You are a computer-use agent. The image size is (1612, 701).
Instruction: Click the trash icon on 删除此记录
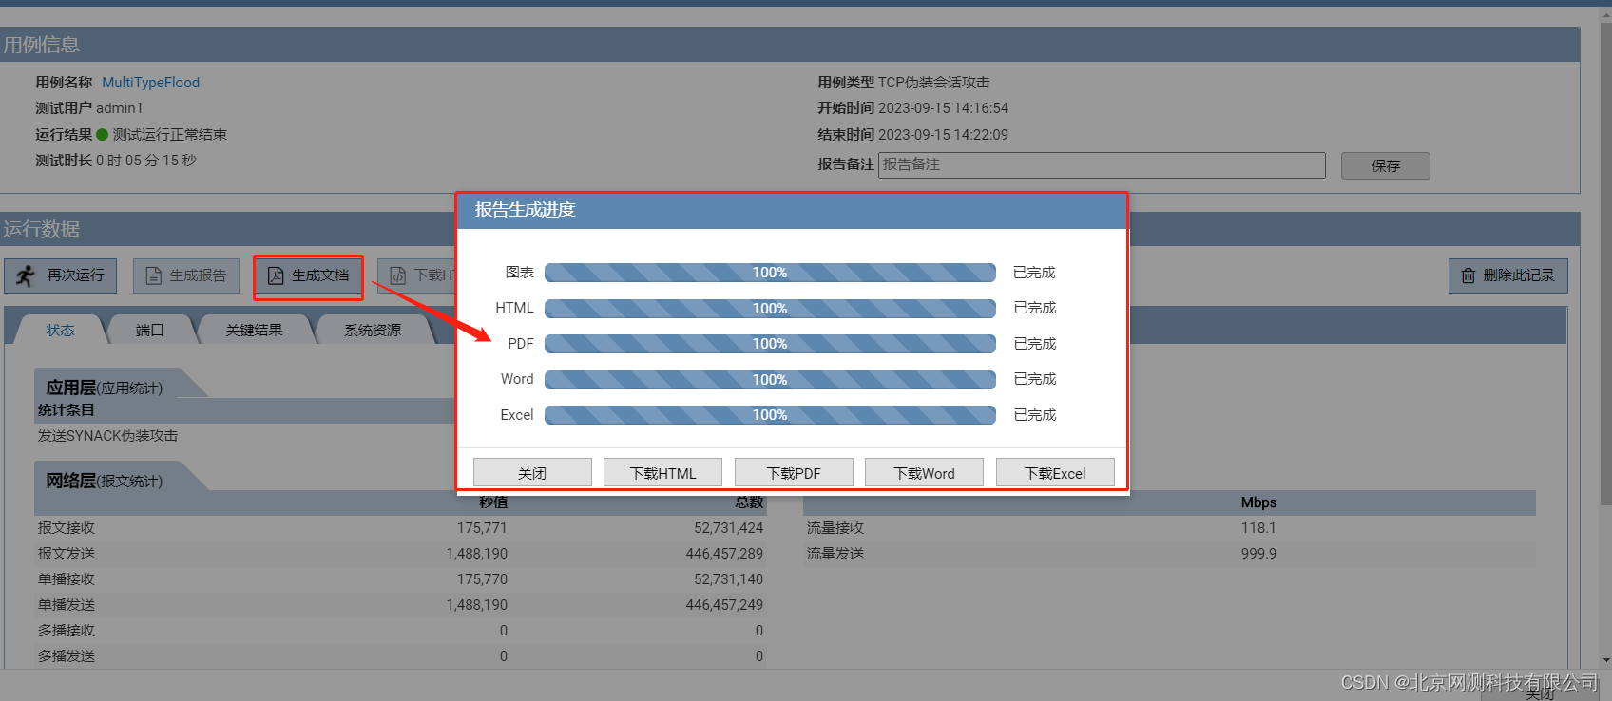(1468, 275)
